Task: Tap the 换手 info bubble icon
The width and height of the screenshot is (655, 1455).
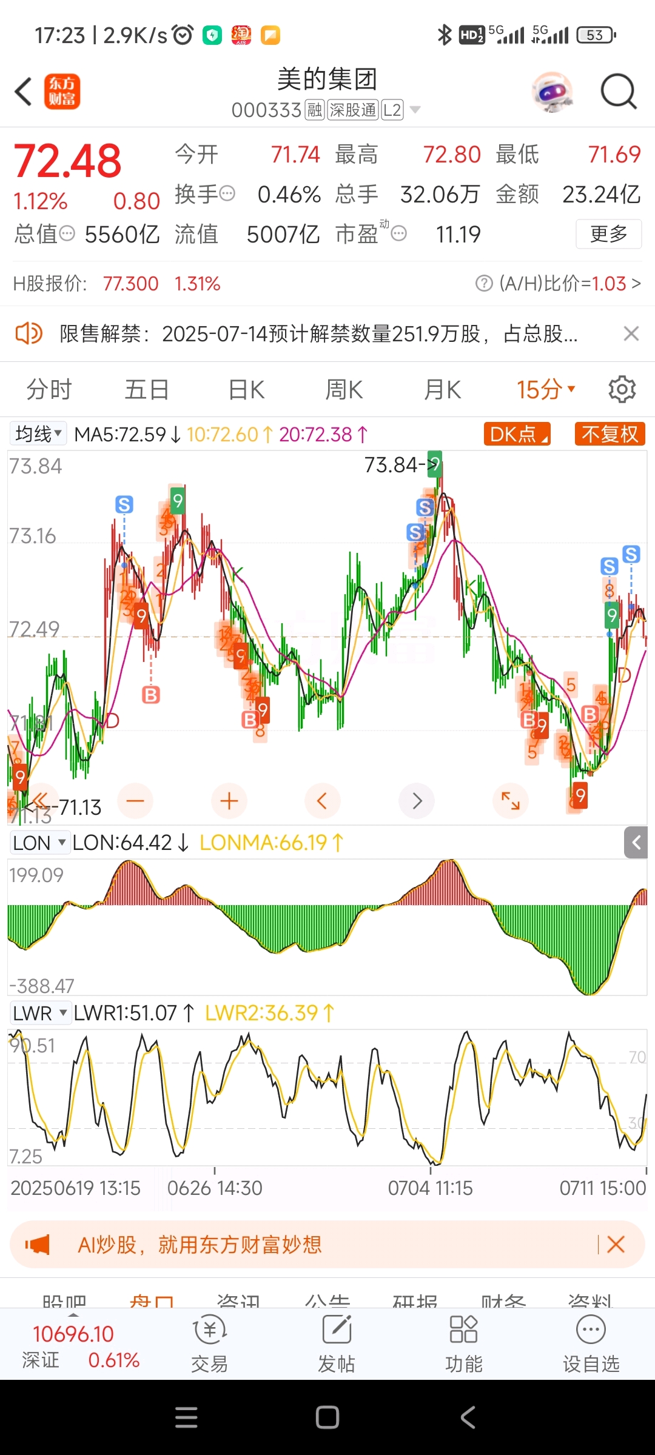Action: pos(227,194)
